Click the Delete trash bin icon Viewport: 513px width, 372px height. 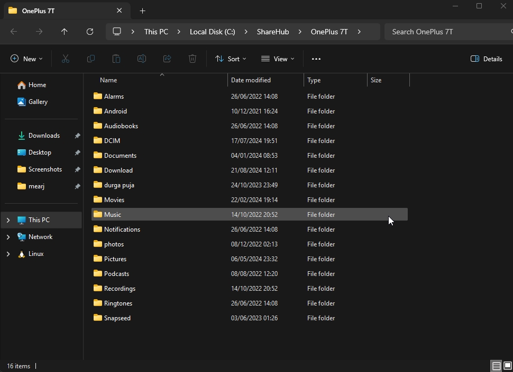pos(193,59)
